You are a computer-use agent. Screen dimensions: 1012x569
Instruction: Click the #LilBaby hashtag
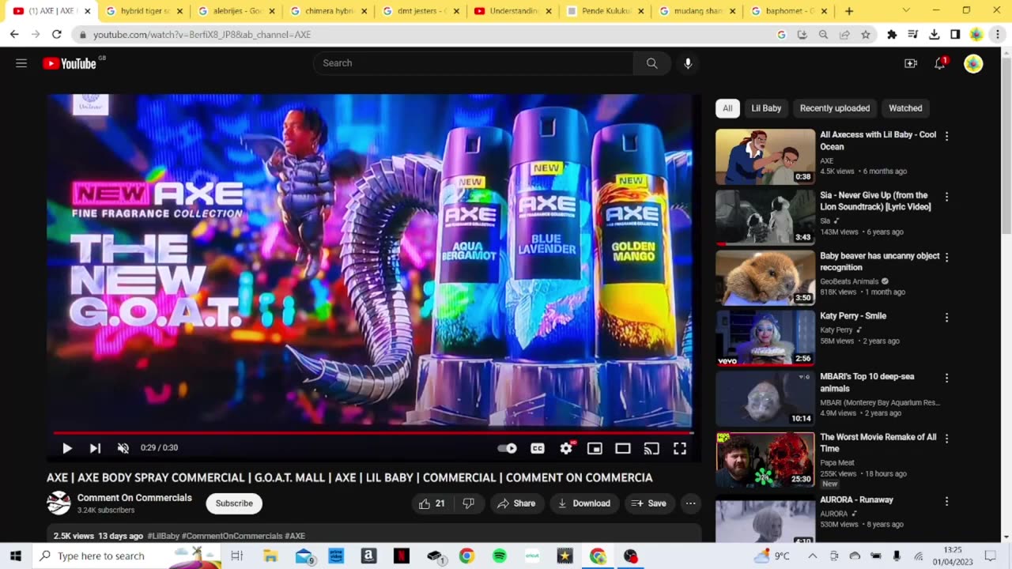click(x=164, y=536)
